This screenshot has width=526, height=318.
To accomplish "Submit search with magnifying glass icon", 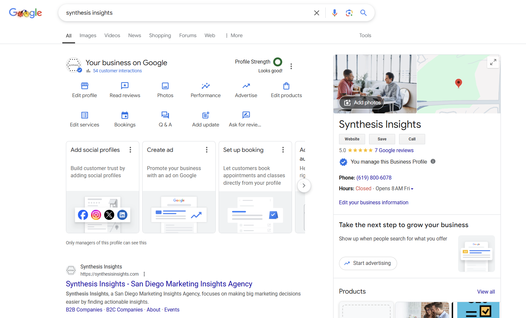I will (x=364, y=13).
